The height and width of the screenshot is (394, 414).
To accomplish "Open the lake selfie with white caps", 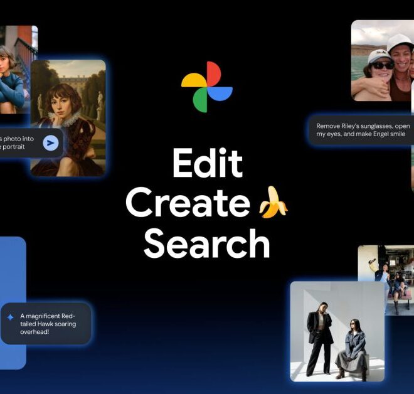I will pos(382,60).
